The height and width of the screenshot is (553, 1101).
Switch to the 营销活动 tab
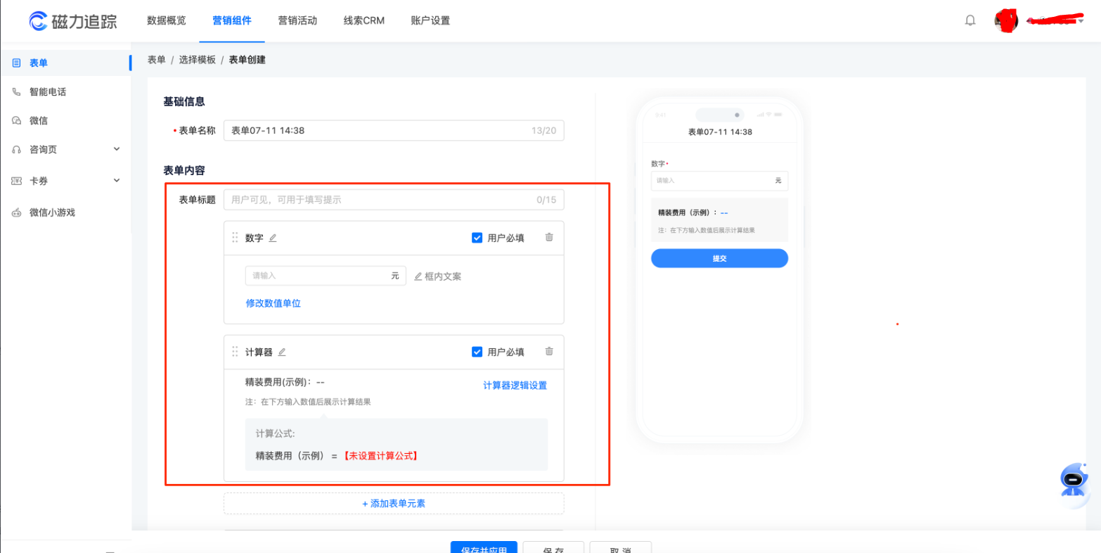coord(297,20)
